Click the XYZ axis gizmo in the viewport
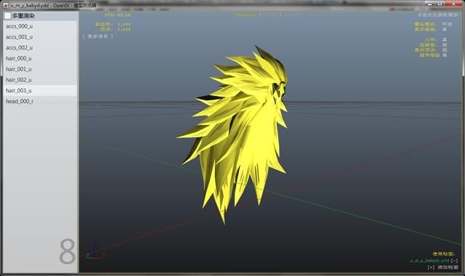The image size is (465, 276). (x=95, y=251)
